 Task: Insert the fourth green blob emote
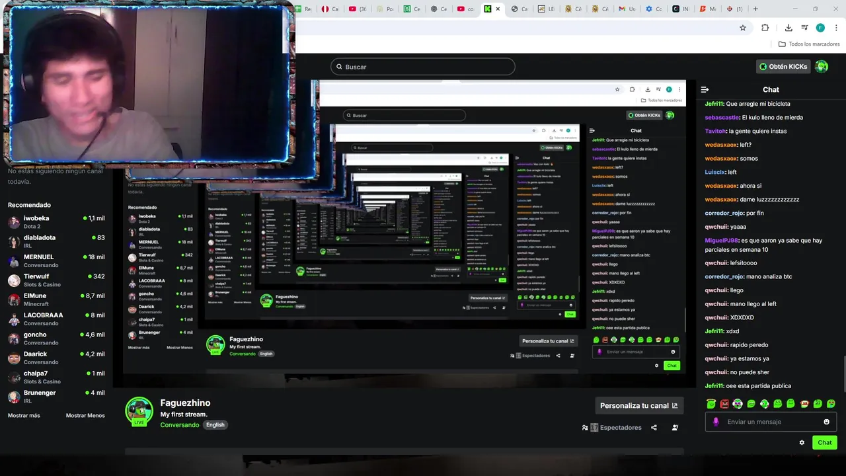coord(751,403)
